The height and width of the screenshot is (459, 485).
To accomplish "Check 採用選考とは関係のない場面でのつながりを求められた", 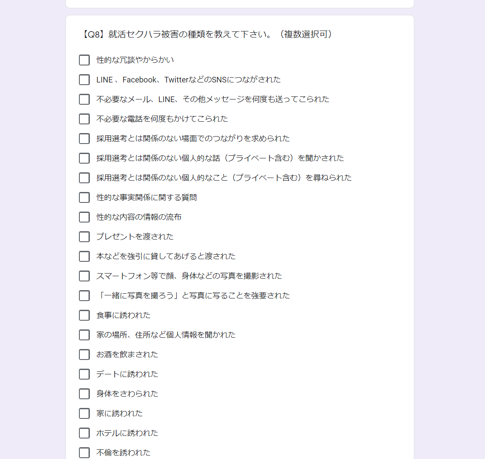I will pos(84,138).
